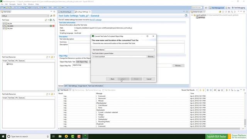Run the tst_table test case with green play icon
The image size is (247, 139).
click(51, 26)
